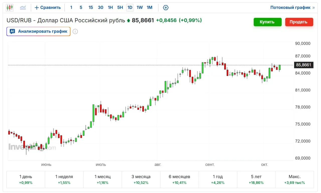The width and height of the screenshot is (321, 193).
Task: Click the +0,8456 price change value
Action: [x=166, y=20]
